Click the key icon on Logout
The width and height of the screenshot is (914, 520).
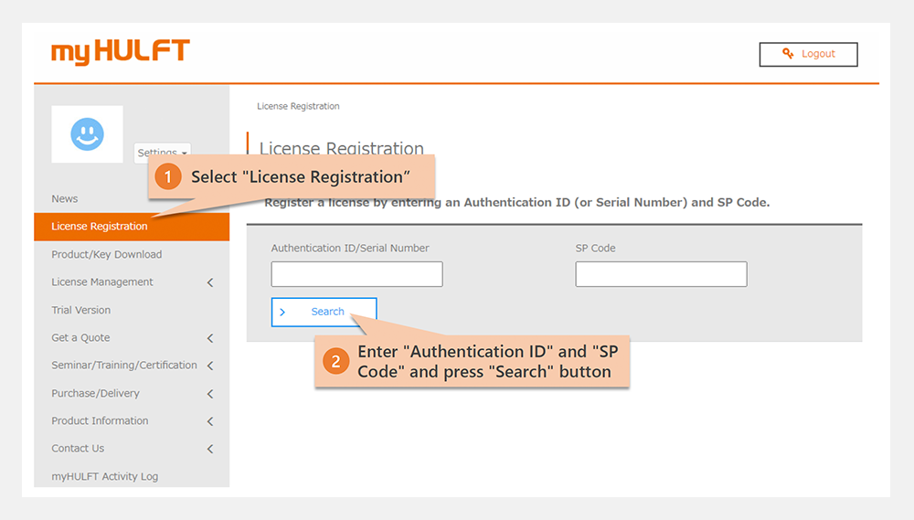(x=788, y=54)
